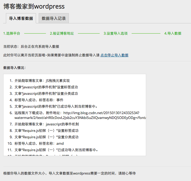The width and height of the screenshot is (191, 181).
Task: Select step 4.导入数据
Action: tap(173, 33)
